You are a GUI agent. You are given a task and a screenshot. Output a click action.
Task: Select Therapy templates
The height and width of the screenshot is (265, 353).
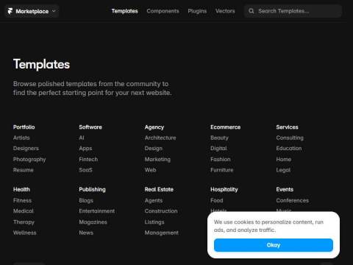point(24,222)
